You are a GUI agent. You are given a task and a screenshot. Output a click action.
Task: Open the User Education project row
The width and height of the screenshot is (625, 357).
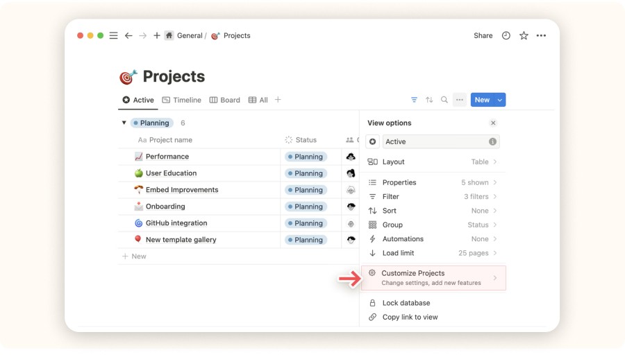[172, 173]
